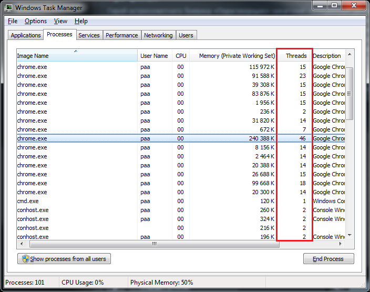Select chrome.exe row with 91 588 K memory
The height and width of the screenshot is (292, 370).
coord(181,76)
